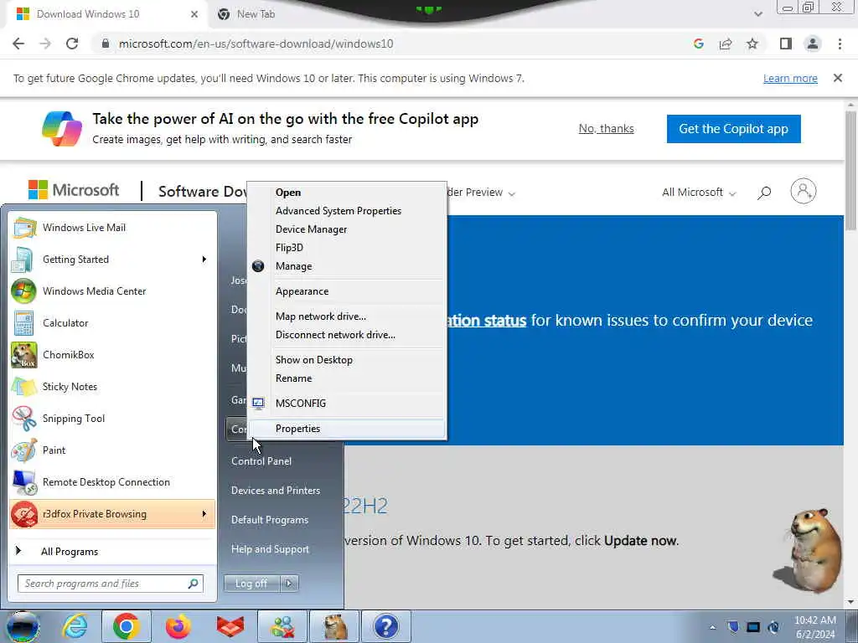Open Devices and Printers
Screen dimensions: 858x643
point(276,491)
